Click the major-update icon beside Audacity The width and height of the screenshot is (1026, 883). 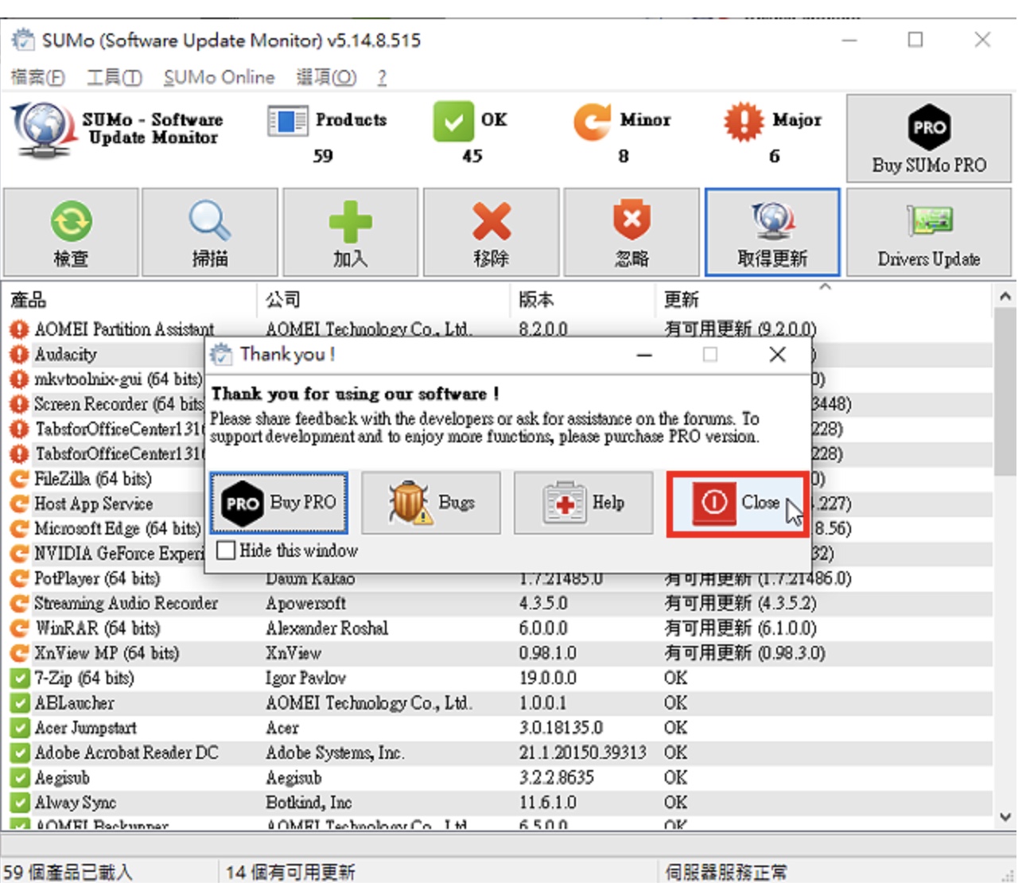click(19, 354)
